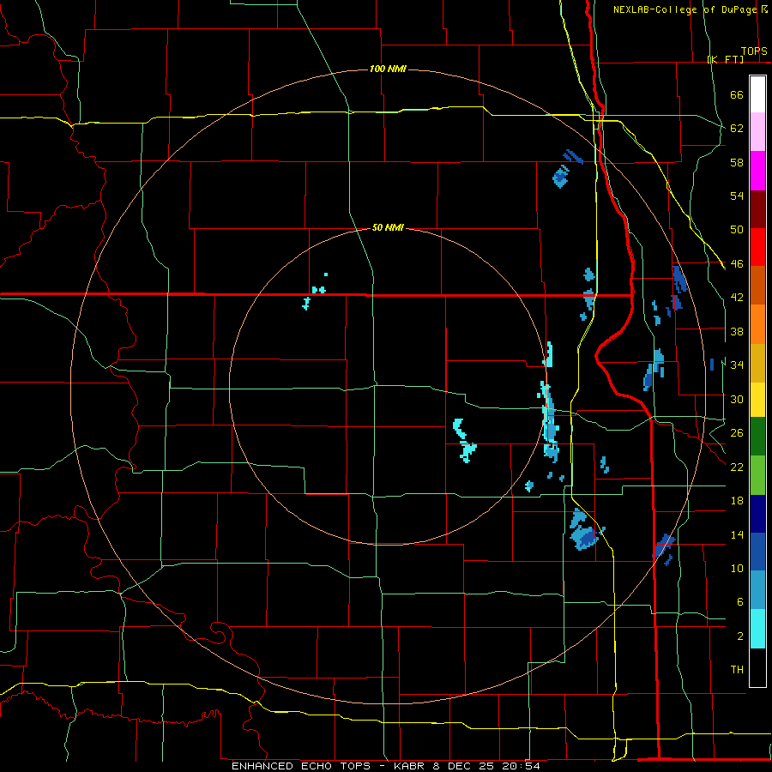Image resolution: width=772 pixels, height=772 pixels.
Task: Click the black TH swatch at scale bottom
Action: tap(757, 667)
